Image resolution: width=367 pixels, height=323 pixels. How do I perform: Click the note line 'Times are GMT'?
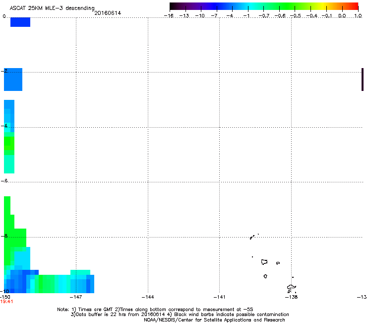(96, 310)
